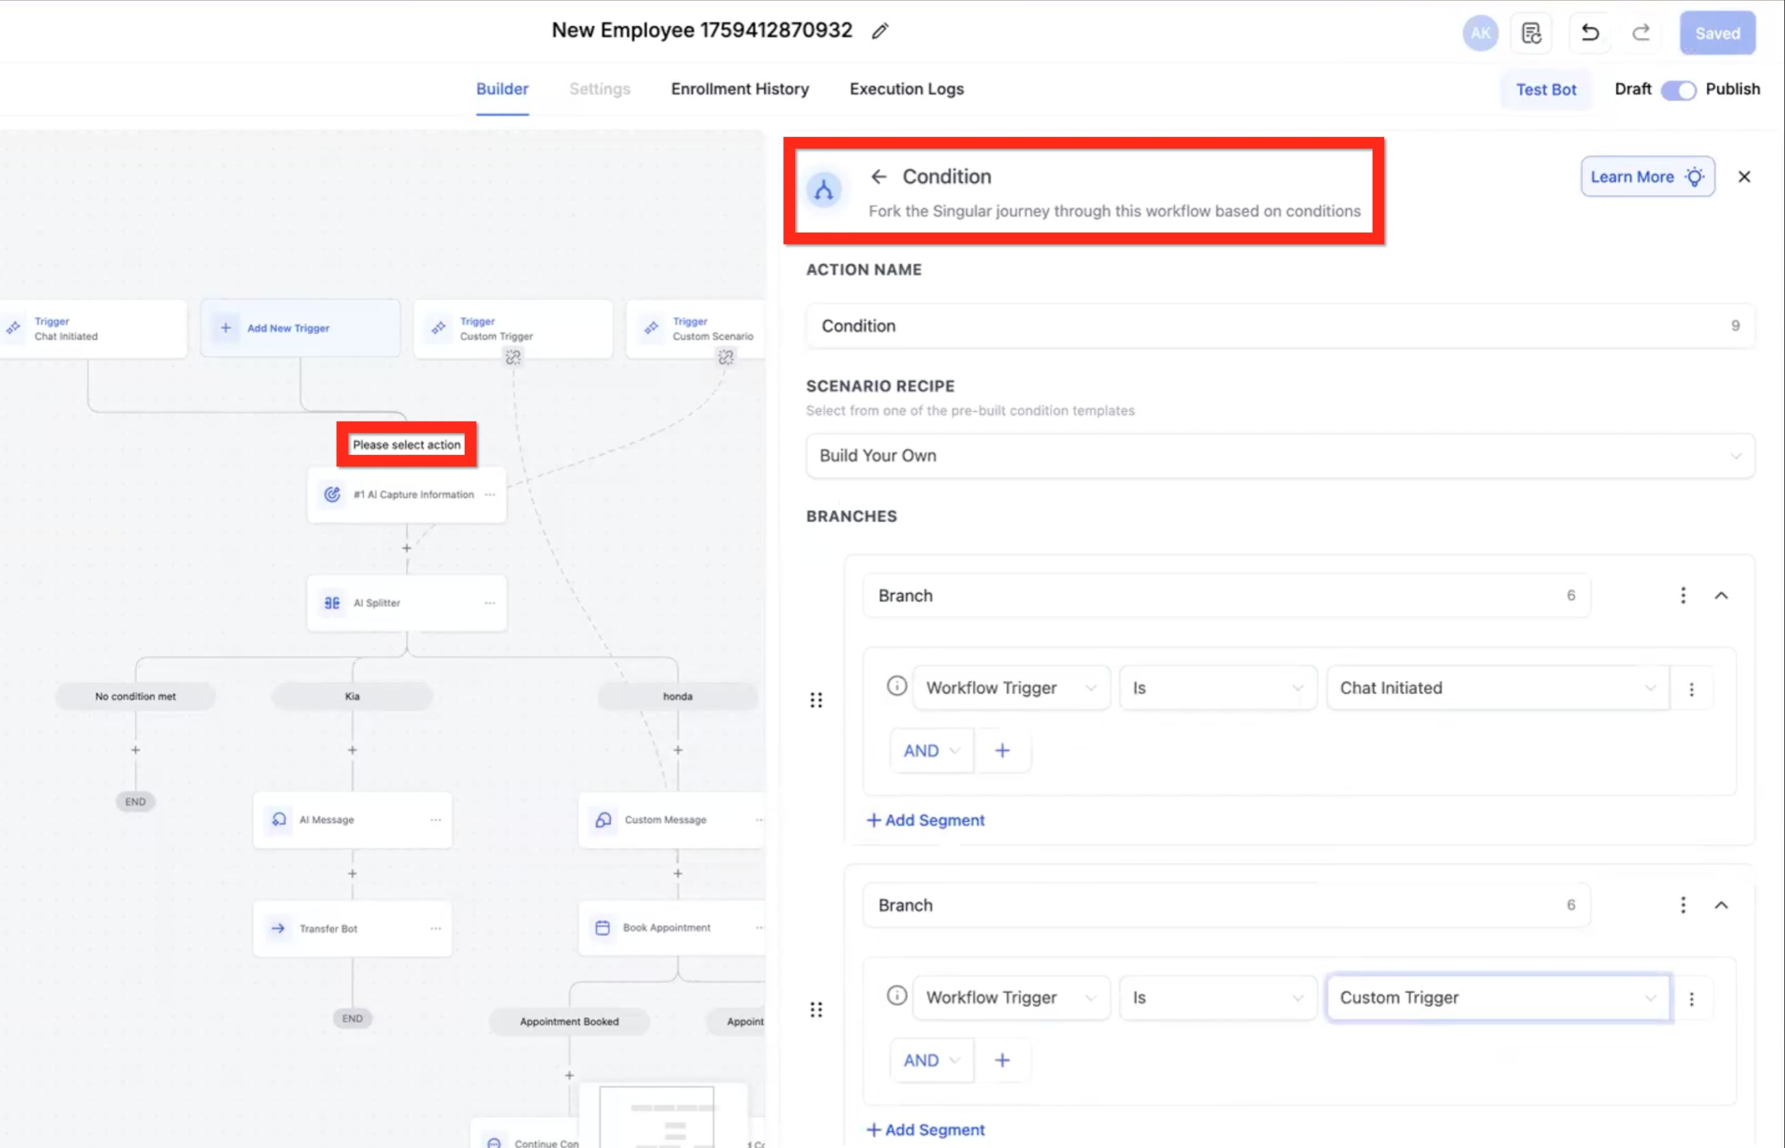Open the Build Your Own recipe dropdown
The height and width of the screenshot is (1148, 1785).
coord(1279,455)
